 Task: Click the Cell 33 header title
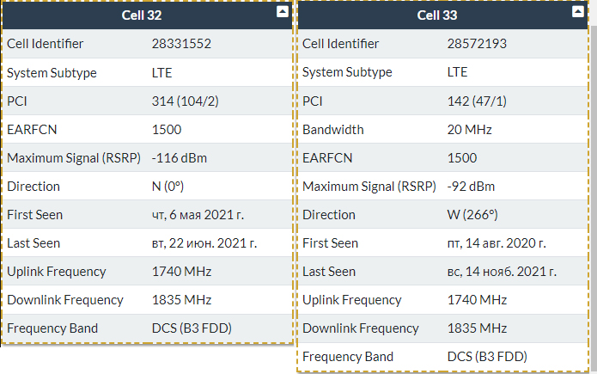(438, 15)
